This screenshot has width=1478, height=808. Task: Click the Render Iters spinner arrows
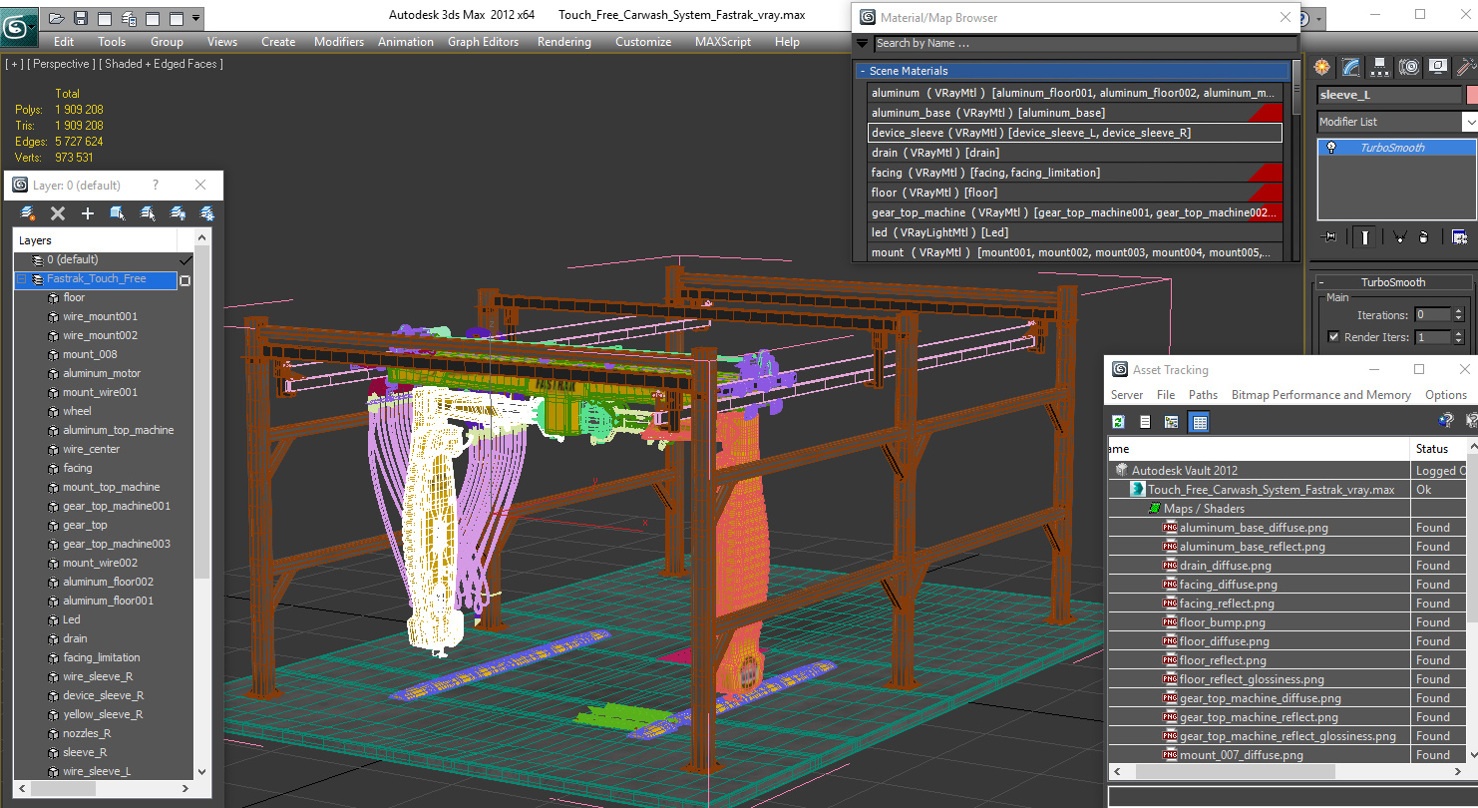click(x=1459, y=337)
